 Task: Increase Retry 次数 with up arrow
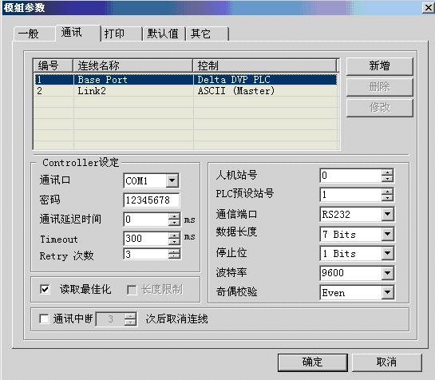coord(174,251)
